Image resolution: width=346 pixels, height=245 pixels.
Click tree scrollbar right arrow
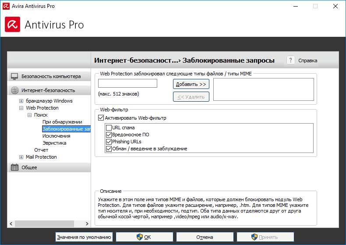pos(87,224)
